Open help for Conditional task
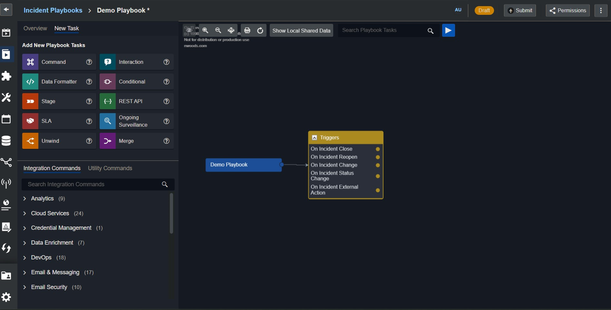Screen dimensions: 611x310 click(166, 82)
